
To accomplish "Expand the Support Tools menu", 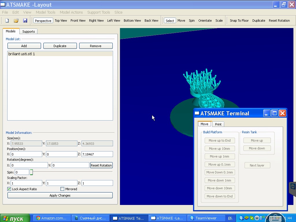I will pos(99,12).
